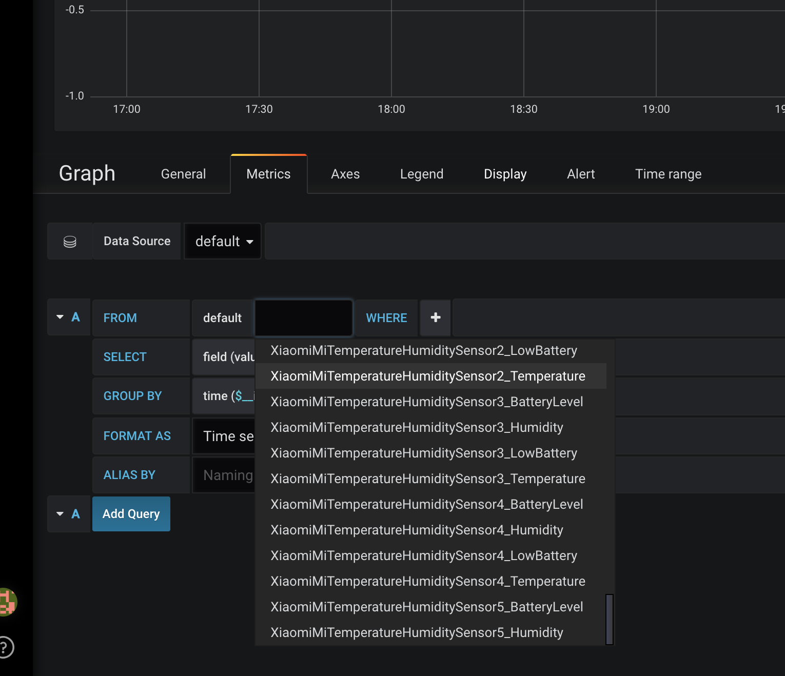Collapse the lower query row's disclosure arrow

(60, 513)
